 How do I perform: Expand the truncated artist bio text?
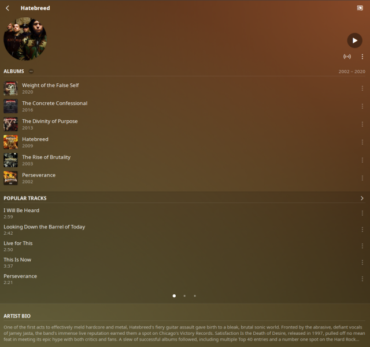pyautogui.click(x=184, y=333)
